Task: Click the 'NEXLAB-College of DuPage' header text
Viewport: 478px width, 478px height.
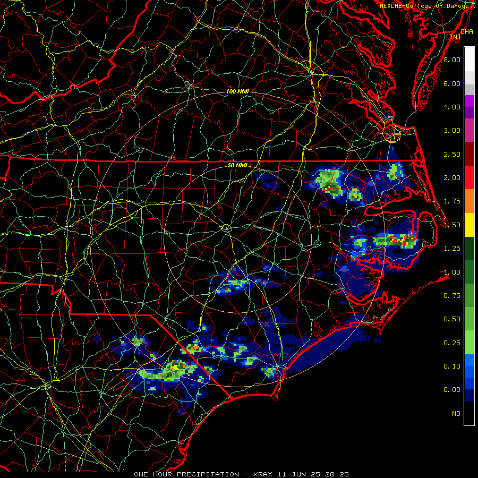Action: pyautogui.click(x=425, y=6)
